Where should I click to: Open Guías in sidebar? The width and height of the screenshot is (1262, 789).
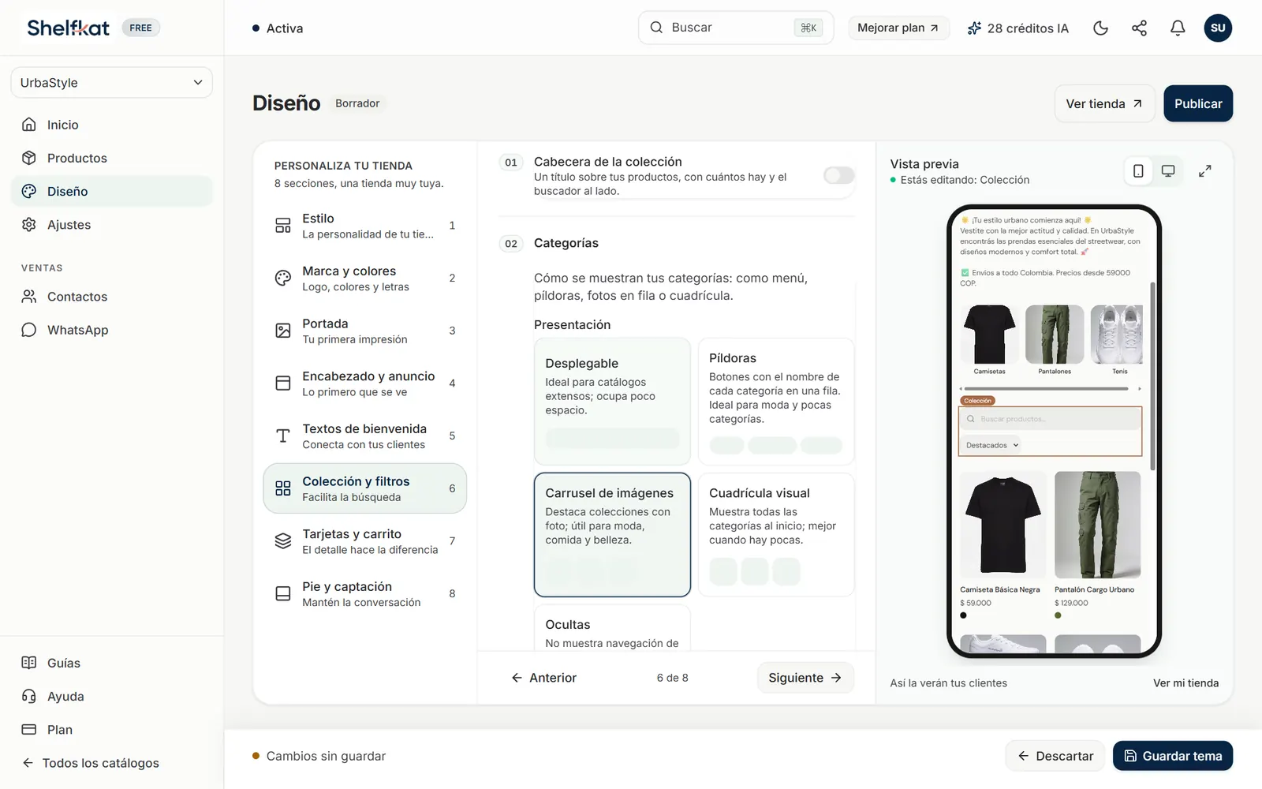click(112, 663)
